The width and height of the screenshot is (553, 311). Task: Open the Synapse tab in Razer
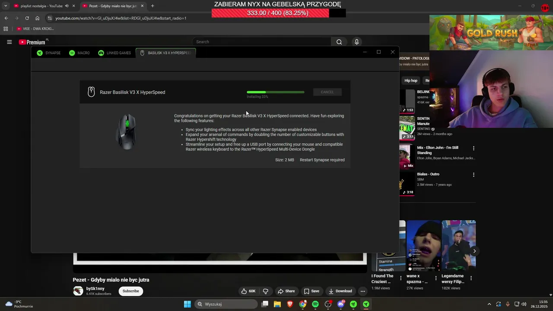pyautogui.click(x=48, y=53)
